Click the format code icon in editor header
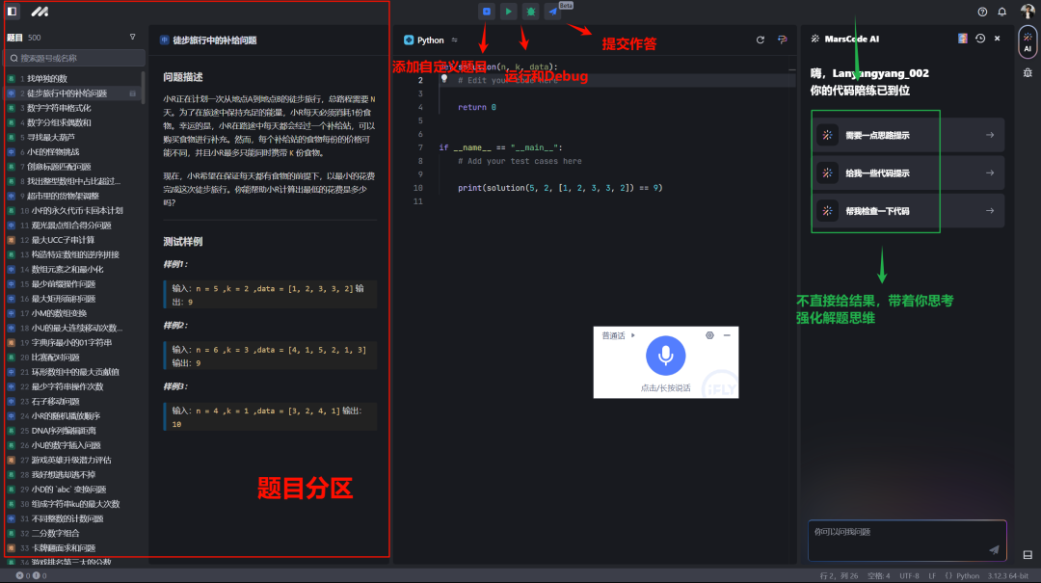Screen dimensions: 1041x583 point(782,40)
